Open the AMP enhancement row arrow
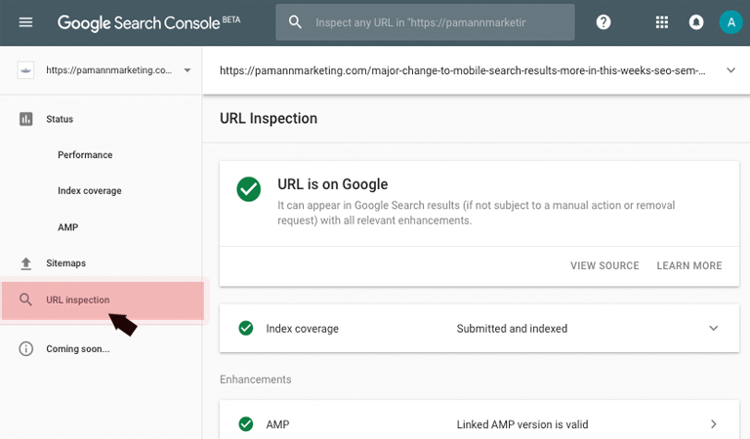This screenshot has height=439, width=750. point(714,423)
